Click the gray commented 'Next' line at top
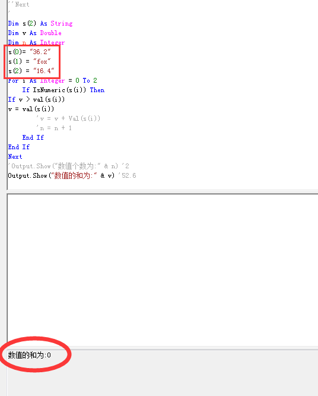318x396 pixels. [18, 5]
